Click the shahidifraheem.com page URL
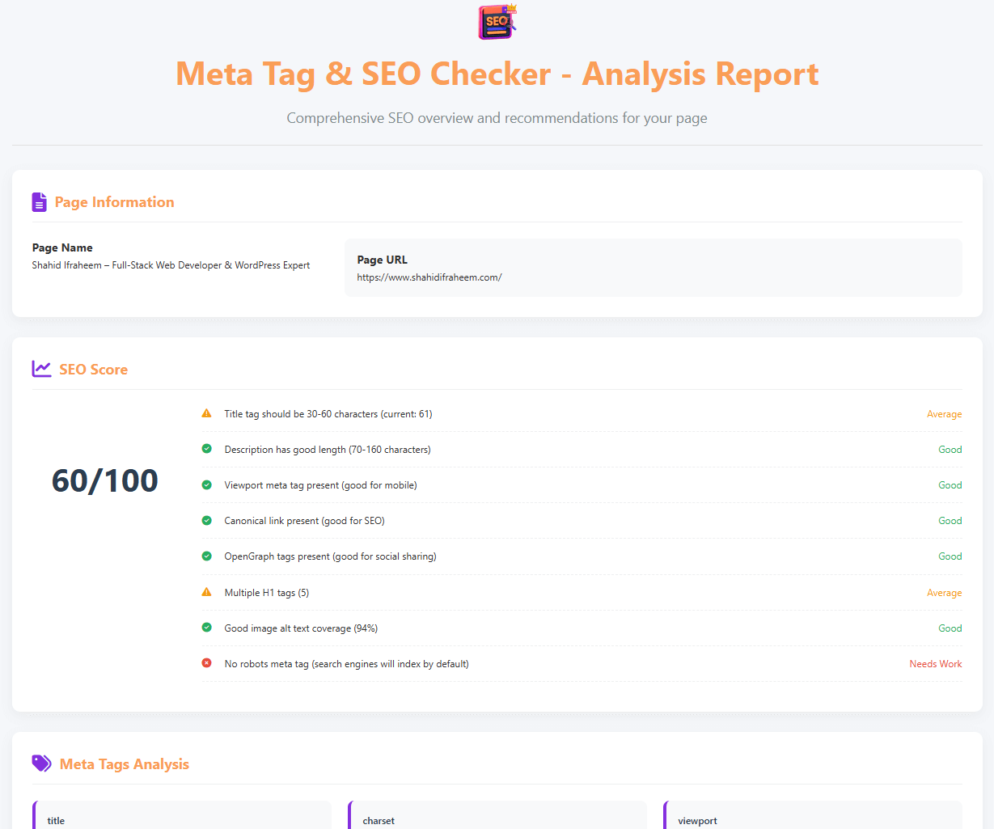 [429, 277]
